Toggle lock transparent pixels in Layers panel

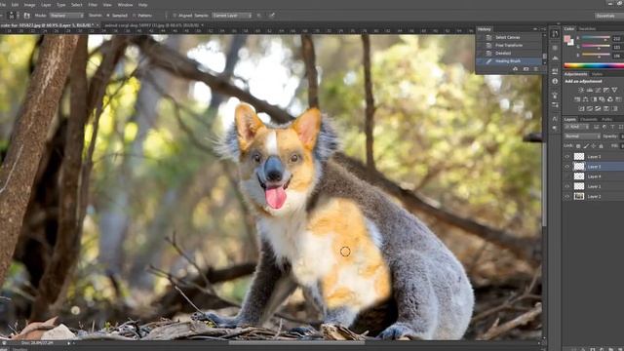[x=578, y=146]
